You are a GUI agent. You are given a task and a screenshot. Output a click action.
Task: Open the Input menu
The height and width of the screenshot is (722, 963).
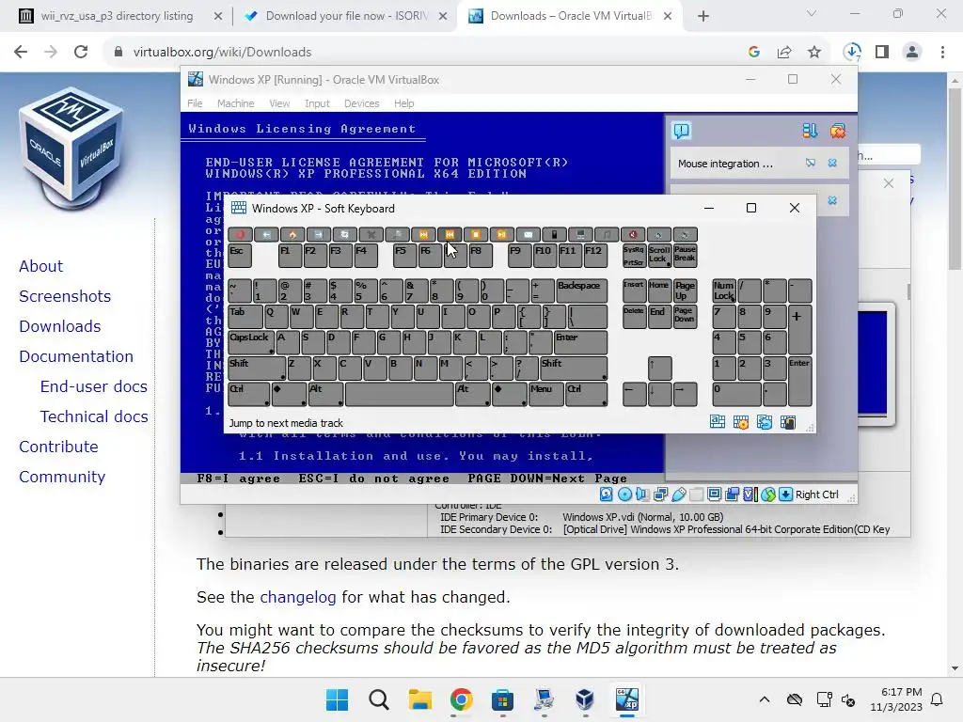point(317,103)
